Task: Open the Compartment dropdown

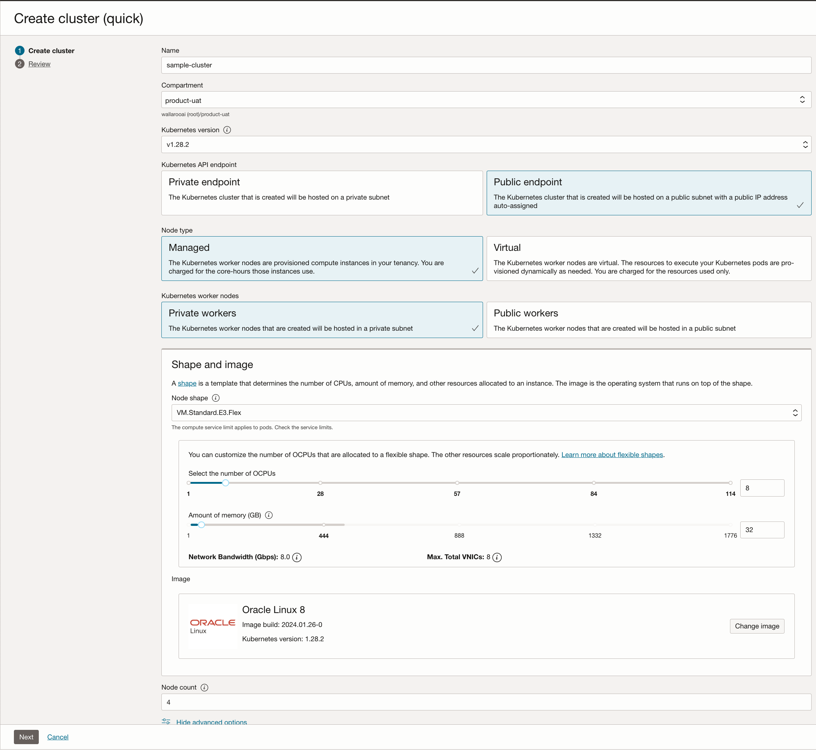Action: 486,100
